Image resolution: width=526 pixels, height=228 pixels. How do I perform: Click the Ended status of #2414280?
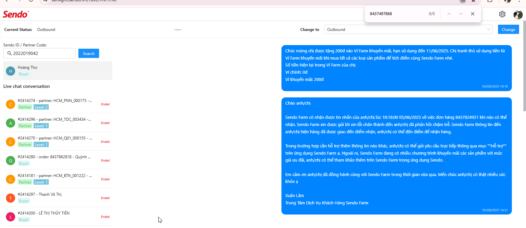105,161
